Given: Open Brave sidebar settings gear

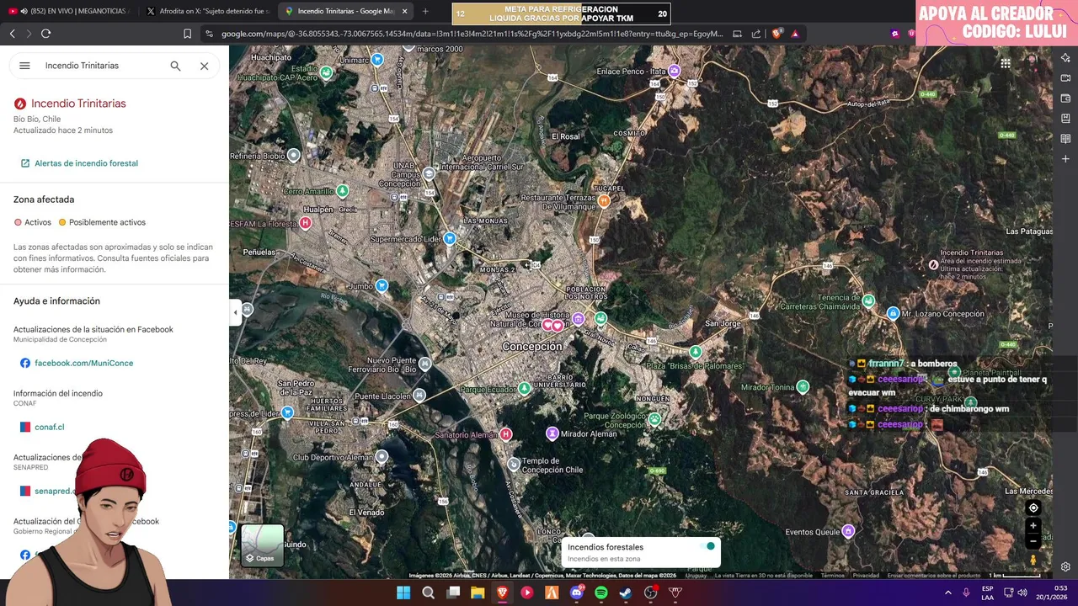Looking at the screenshot, I should (x=1065, y=567).
